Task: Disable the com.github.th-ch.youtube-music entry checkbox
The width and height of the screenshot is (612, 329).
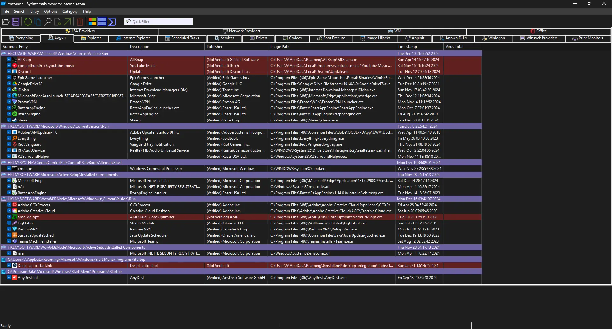Action: (9, 66)
